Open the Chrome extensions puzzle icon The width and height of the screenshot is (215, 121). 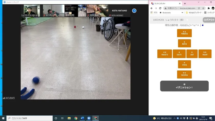[x=209, y=8]
